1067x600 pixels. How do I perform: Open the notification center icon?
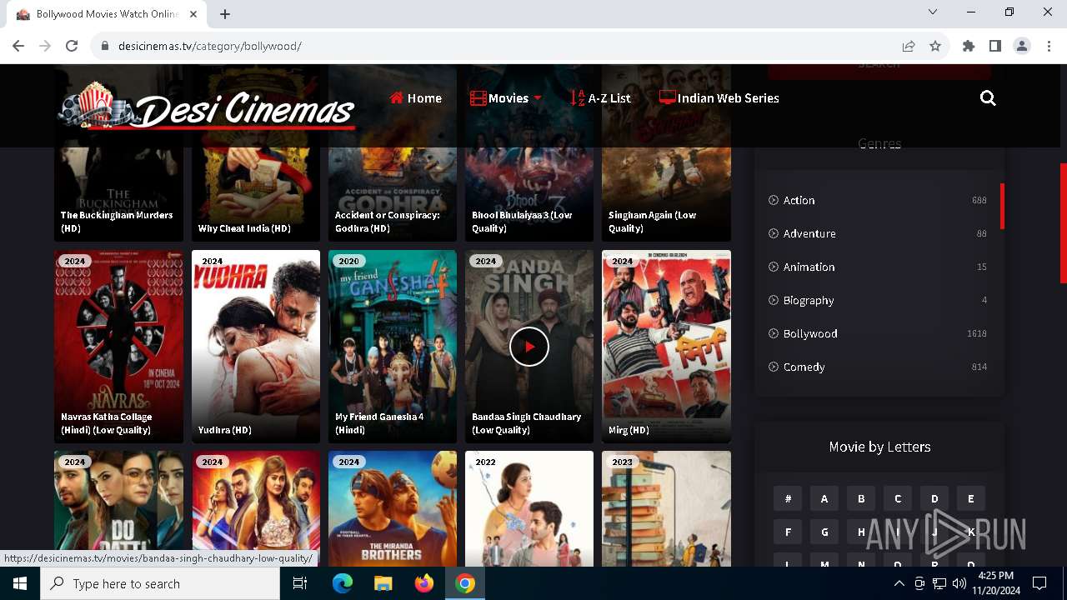pos(1039,583)
